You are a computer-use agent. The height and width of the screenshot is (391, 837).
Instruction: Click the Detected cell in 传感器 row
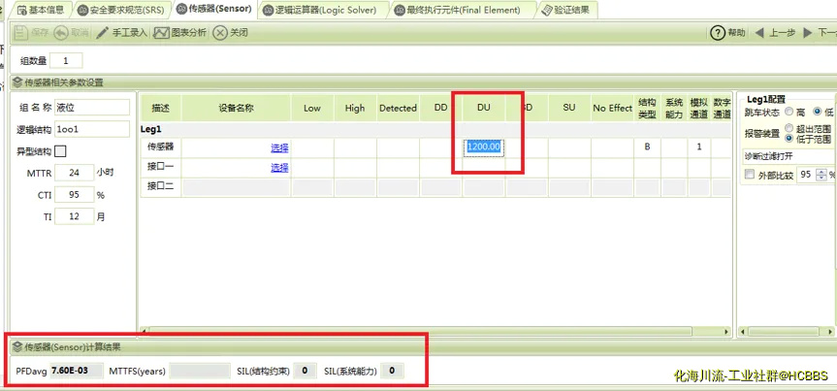click(398, 147)
